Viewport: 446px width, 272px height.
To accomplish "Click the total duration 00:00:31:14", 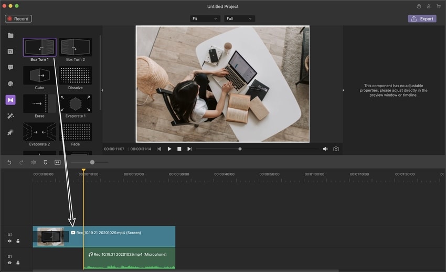I will pyautogui.click(x=141, y=149).
